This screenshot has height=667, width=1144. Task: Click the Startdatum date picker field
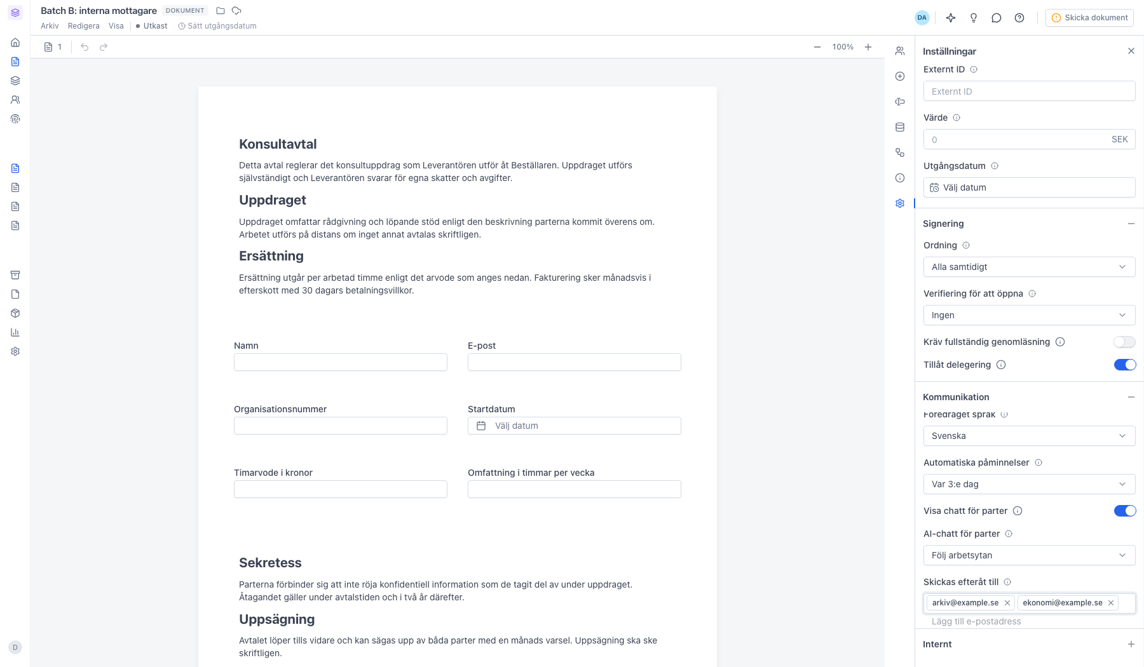coord(575,426)
